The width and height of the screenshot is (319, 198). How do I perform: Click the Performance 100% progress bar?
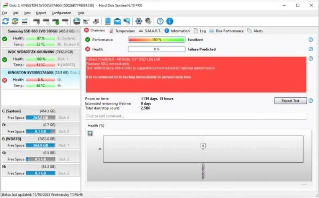tap(156, 40)
